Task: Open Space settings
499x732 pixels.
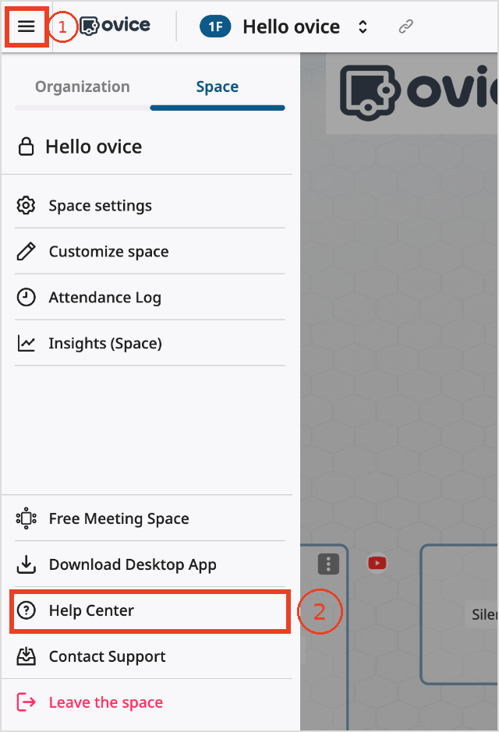Action: (x=150, y=206)
